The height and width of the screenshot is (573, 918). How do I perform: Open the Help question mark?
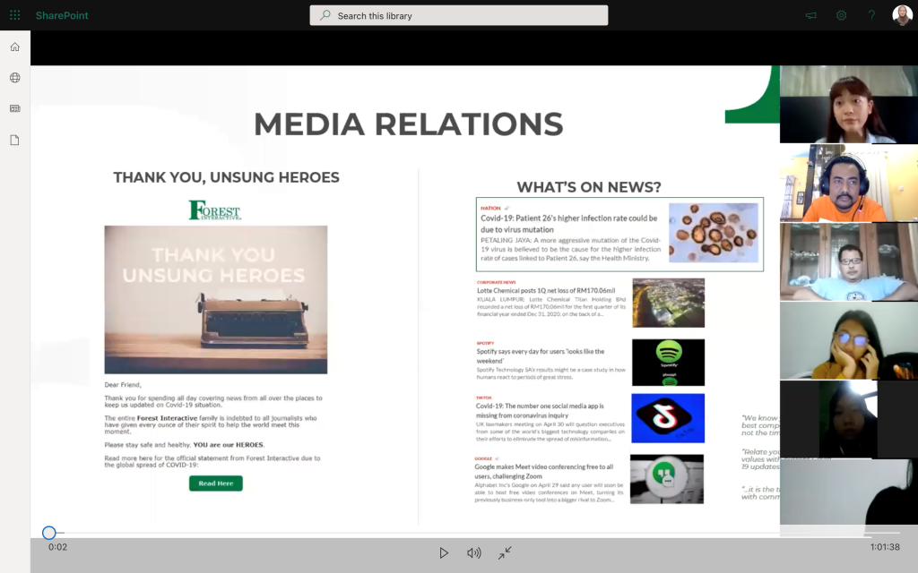(x=871, y=15)
